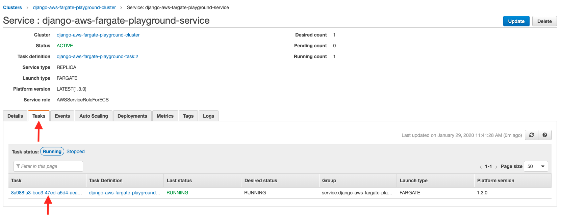The height and width of the screenshot is (216, 561).
Task: Open the Deployments tab
Action: tap(132, 116)
